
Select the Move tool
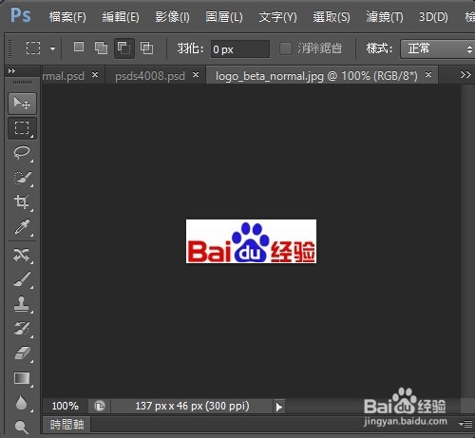coord(22,104)
